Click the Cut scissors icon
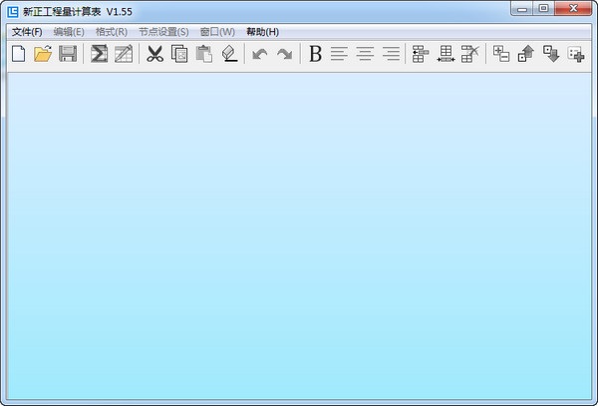Screen dimensions: 598x406 [x=154, y=54]
